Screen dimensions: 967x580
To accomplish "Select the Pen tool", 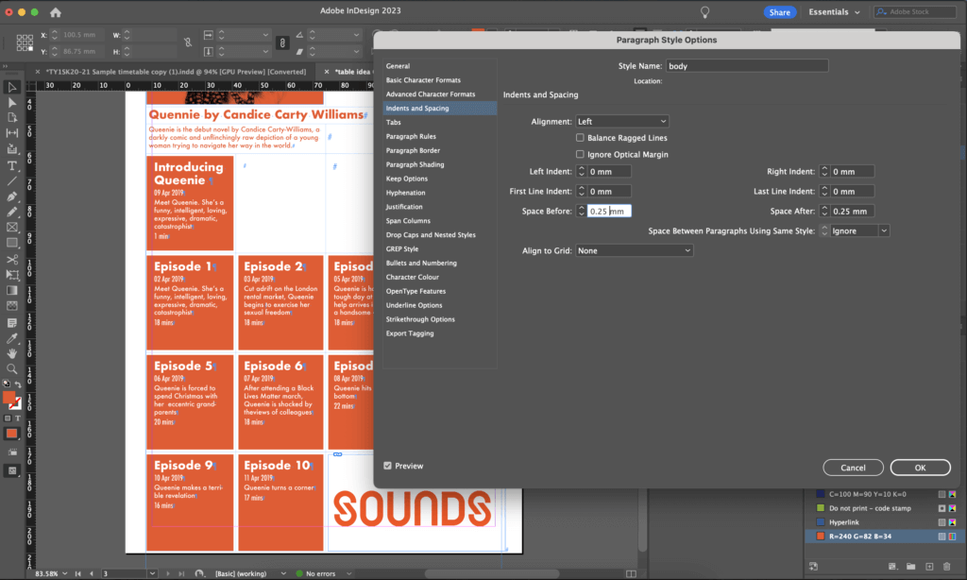I will coord(11,196).
